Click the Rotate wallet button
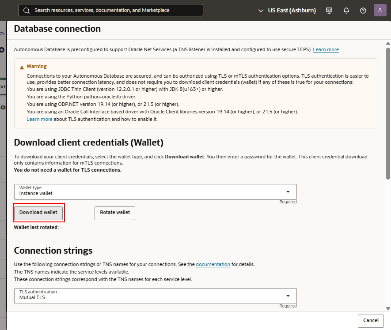 pyautogui.click(x=115, y=213)
